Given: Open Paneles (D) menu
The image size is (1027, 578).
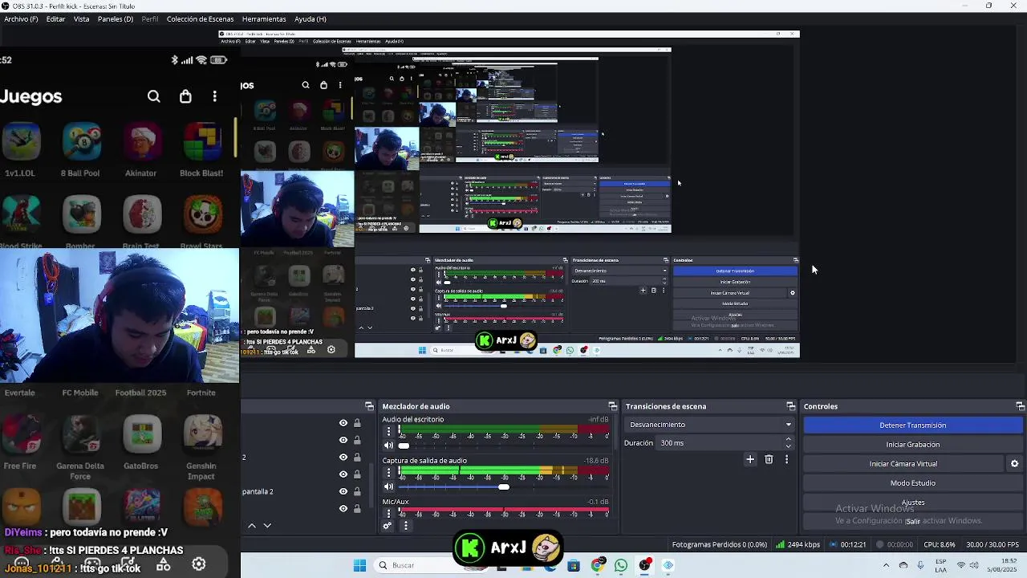Looking at the screenshot, I should pos(116,19).
